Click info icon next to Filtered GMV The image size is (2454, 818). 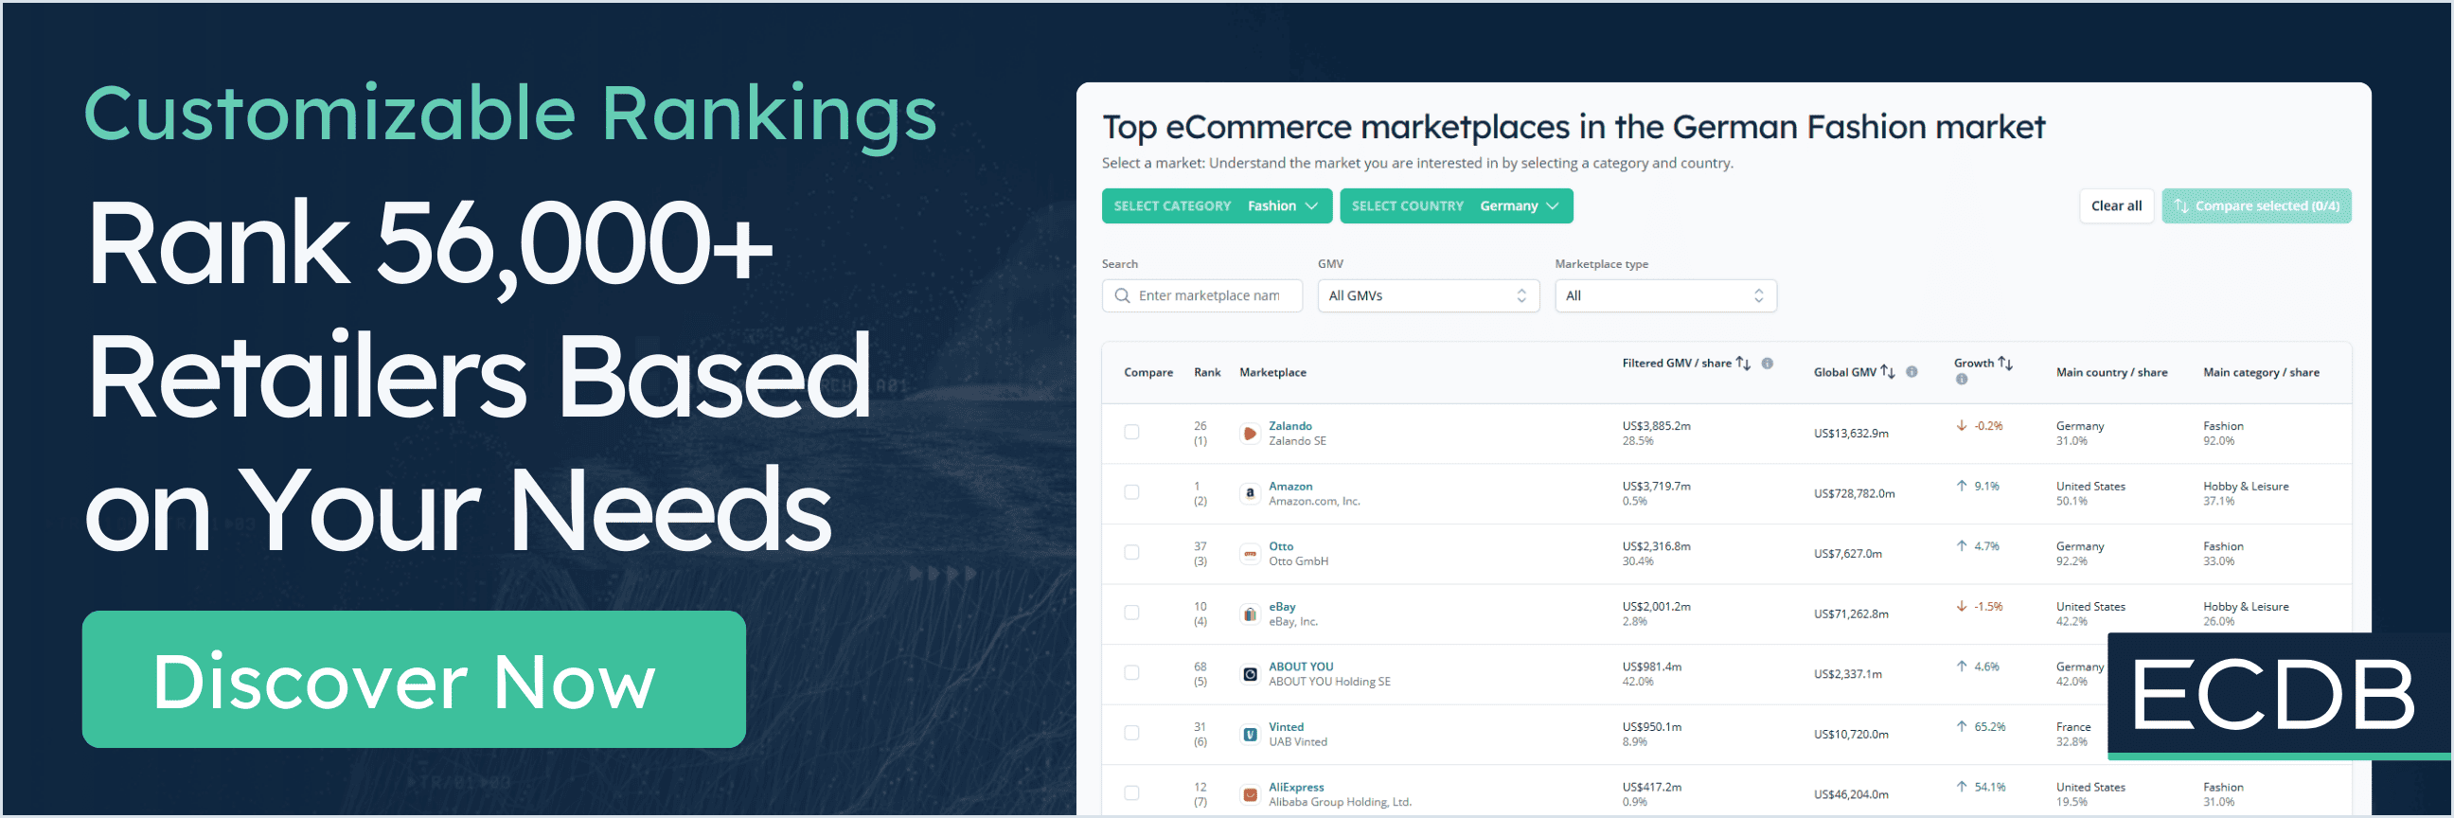tap(1768, 363)
